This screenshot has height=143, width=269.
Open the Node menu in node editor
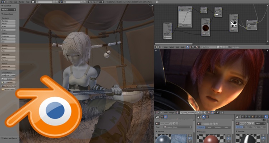(182, 47)
